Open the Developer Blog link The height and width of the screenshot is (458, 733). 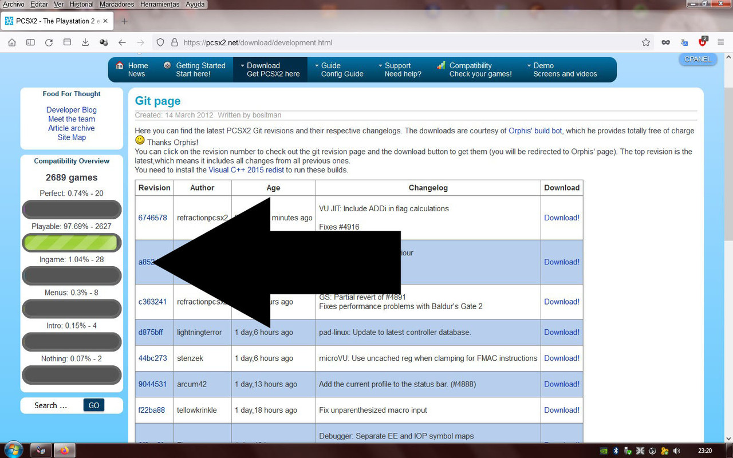[x=72, y=110]
